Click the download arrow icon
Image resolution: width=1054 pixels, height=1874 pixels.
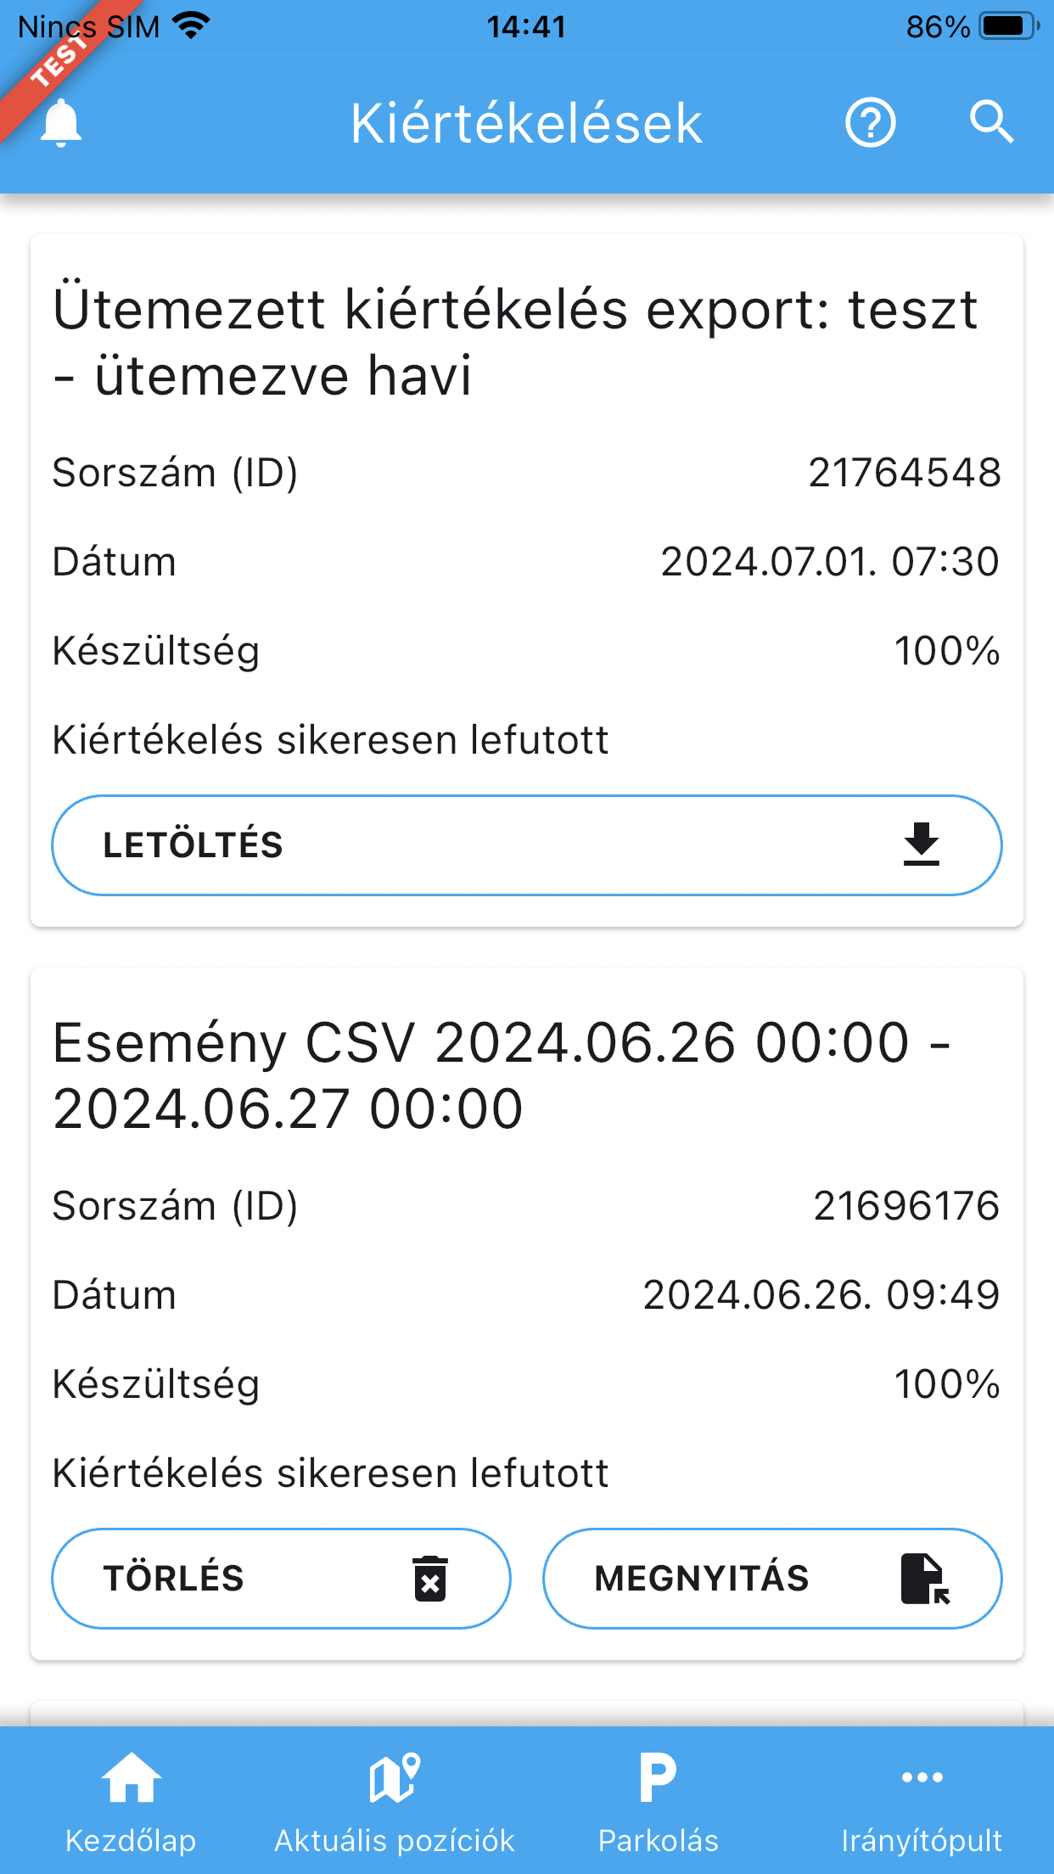click(x=921, y=844)
